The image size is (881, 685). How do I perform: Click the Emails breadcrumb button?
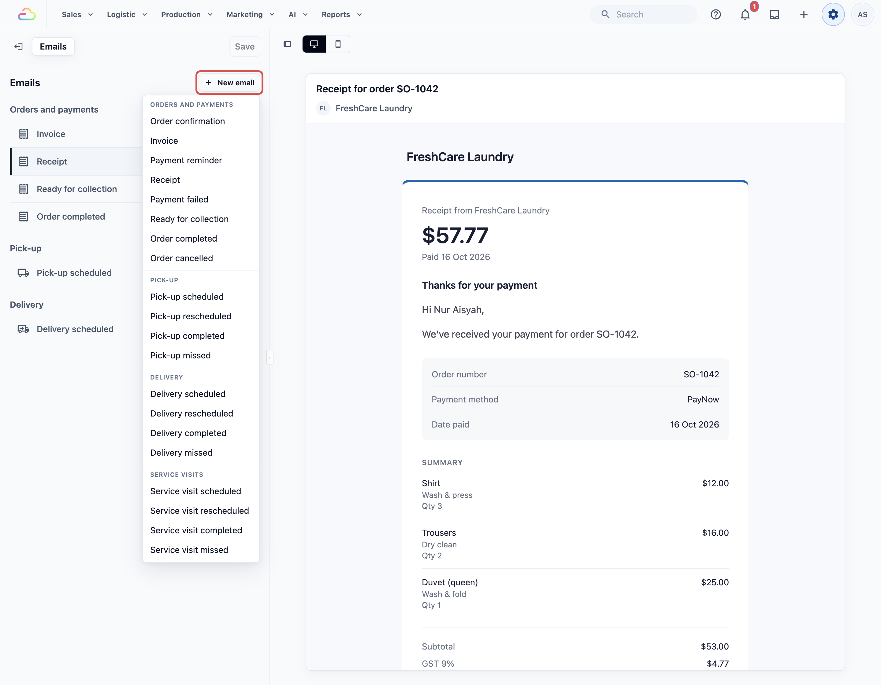[53, 46]
